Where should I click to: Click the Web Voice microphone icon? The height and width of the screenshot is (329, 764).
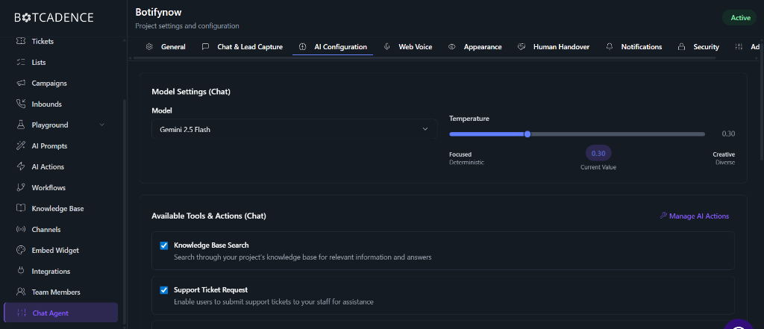click(387, 47)
